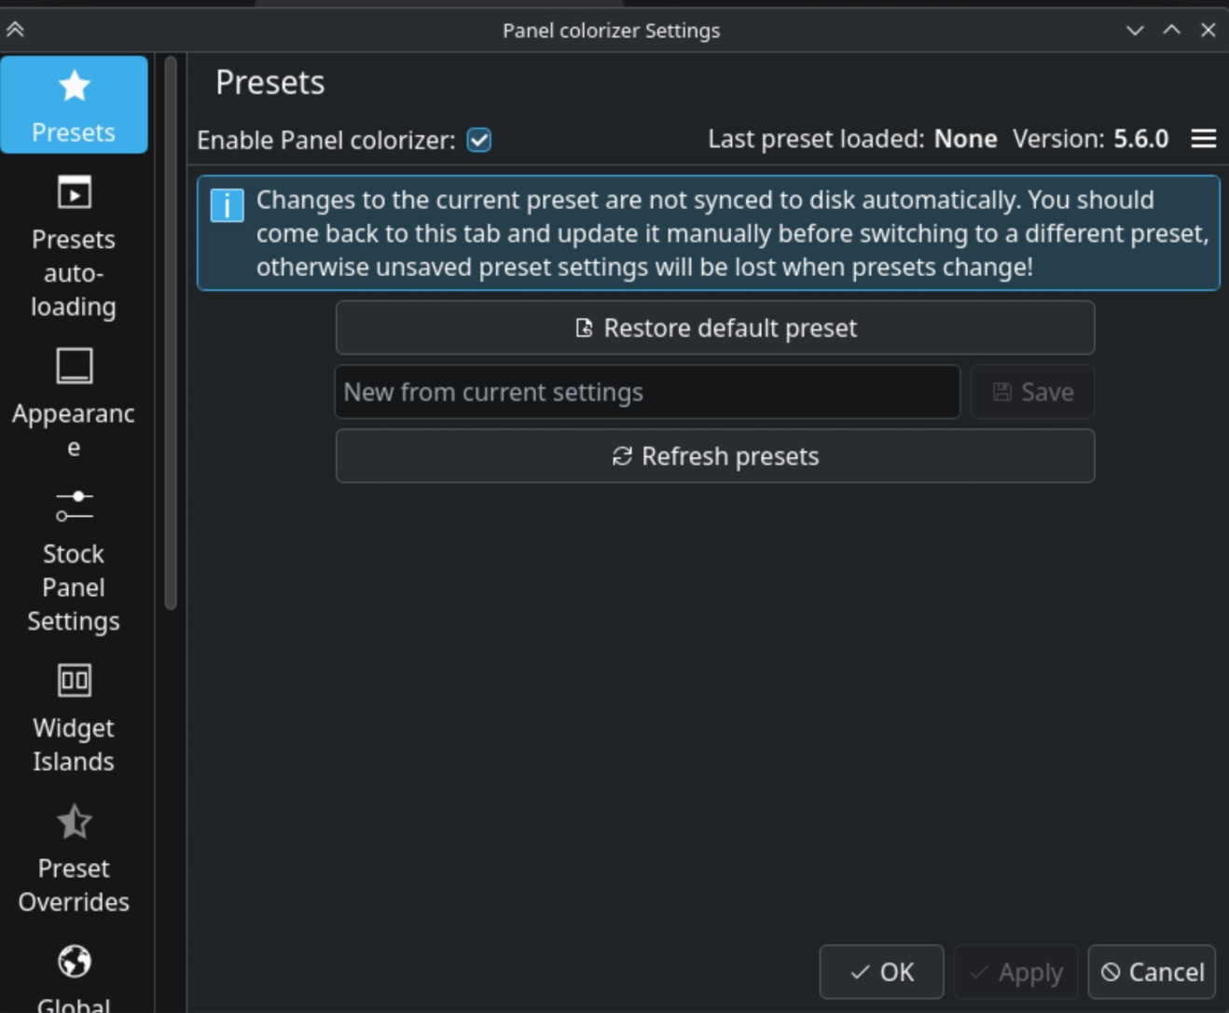Open Presets auto-loading icon in sidebar
1229x1013 pixels.
(x=74, y=193)
